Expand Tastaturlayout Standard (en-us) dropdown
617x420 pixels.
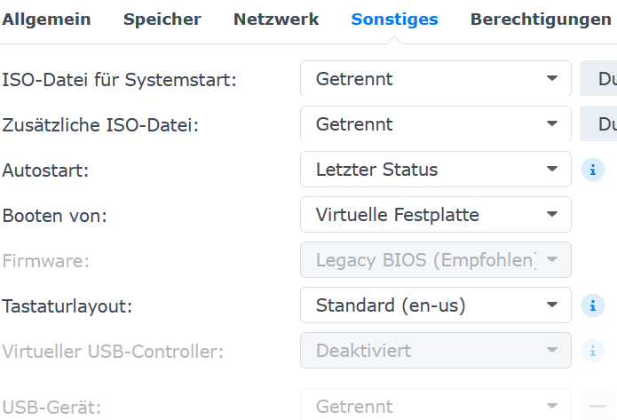(435, 305)
